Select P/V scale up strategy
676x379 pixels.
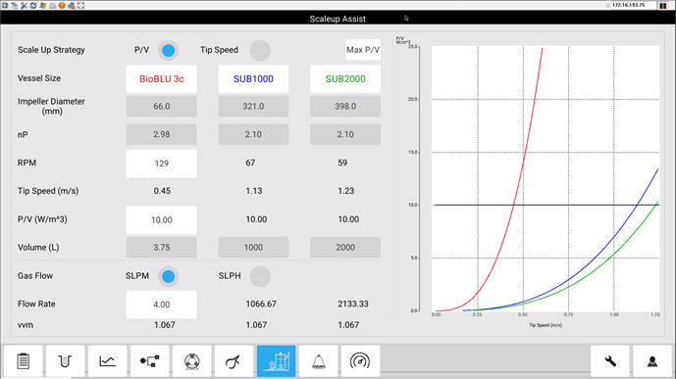pos(168,50)
